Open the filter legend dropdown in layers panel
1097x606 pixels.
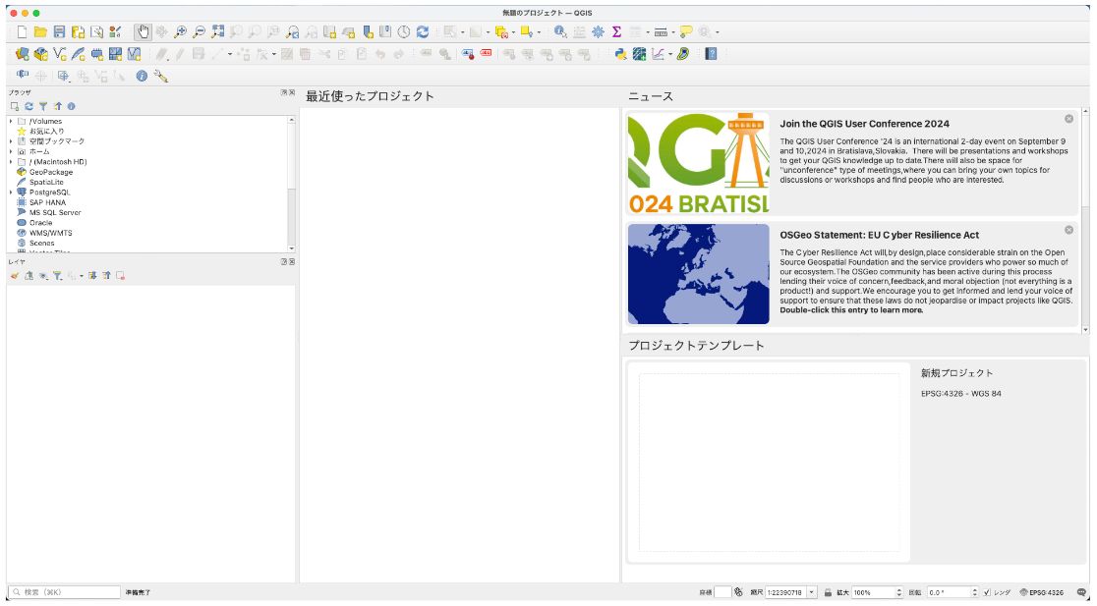click(x=57, y=275)
